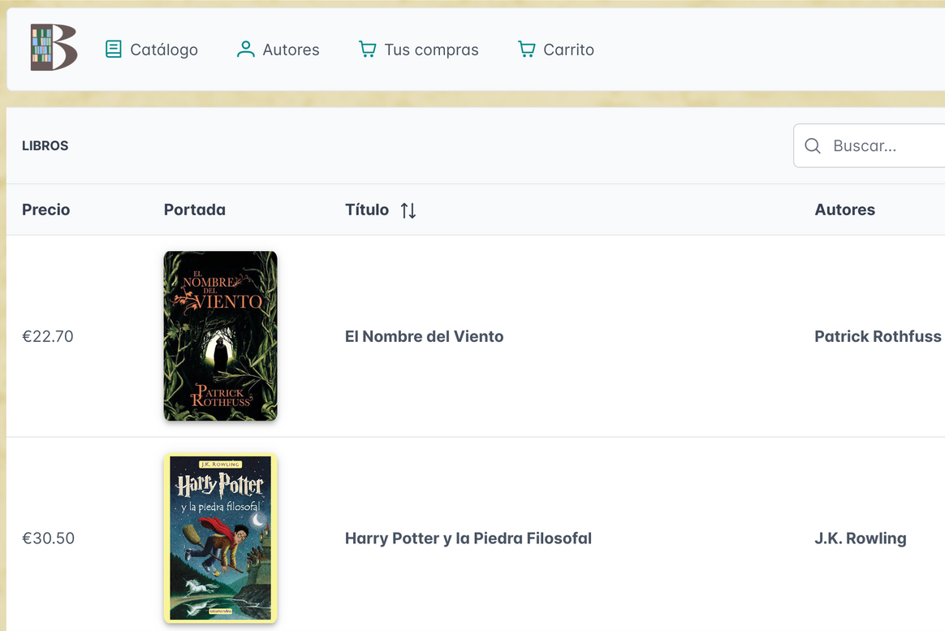Click the Harry Potter cover image
This screenshot has width=945, height=631.
(x=220, y=538)
